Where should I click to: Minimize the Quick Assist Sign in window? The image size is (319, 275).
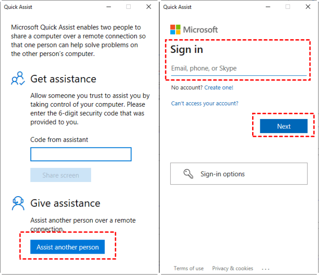click(268, 7)
